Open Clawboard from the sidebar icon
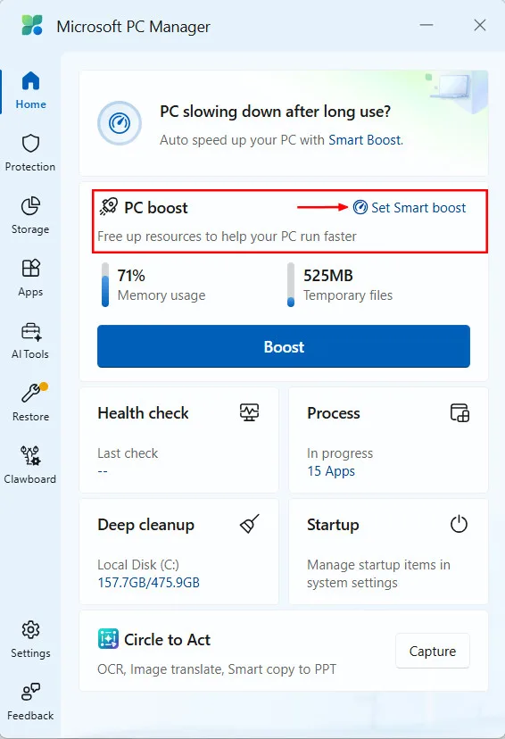Image resolution: width=505 pixels, height=739 pixels. click(x=30, y=456)
